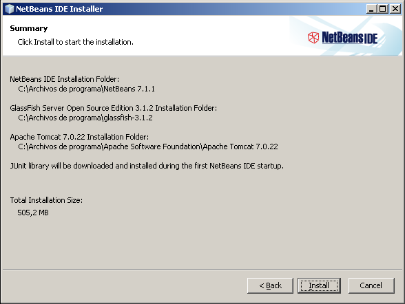Select the 'Click Install to start' instruction text
This screenshot has width=405, height=304.
click(76, 42)
